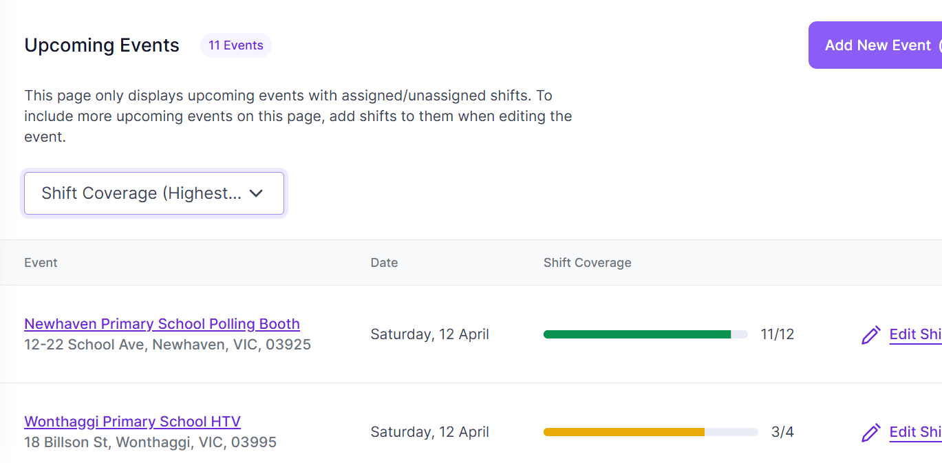Click the 11/12 coverage count

(x=777, y=334)
